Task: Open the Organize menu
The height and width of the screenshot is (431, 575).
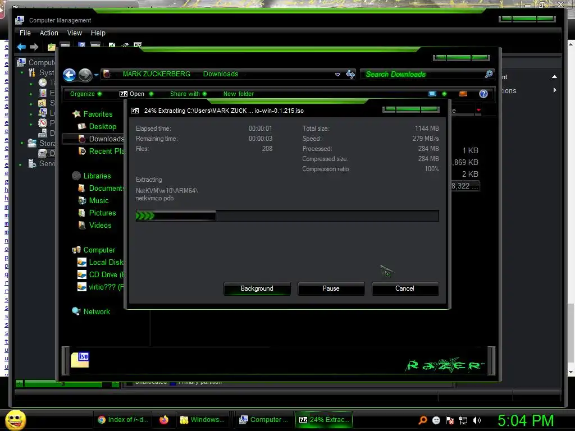Action: (x=86, y=94)
